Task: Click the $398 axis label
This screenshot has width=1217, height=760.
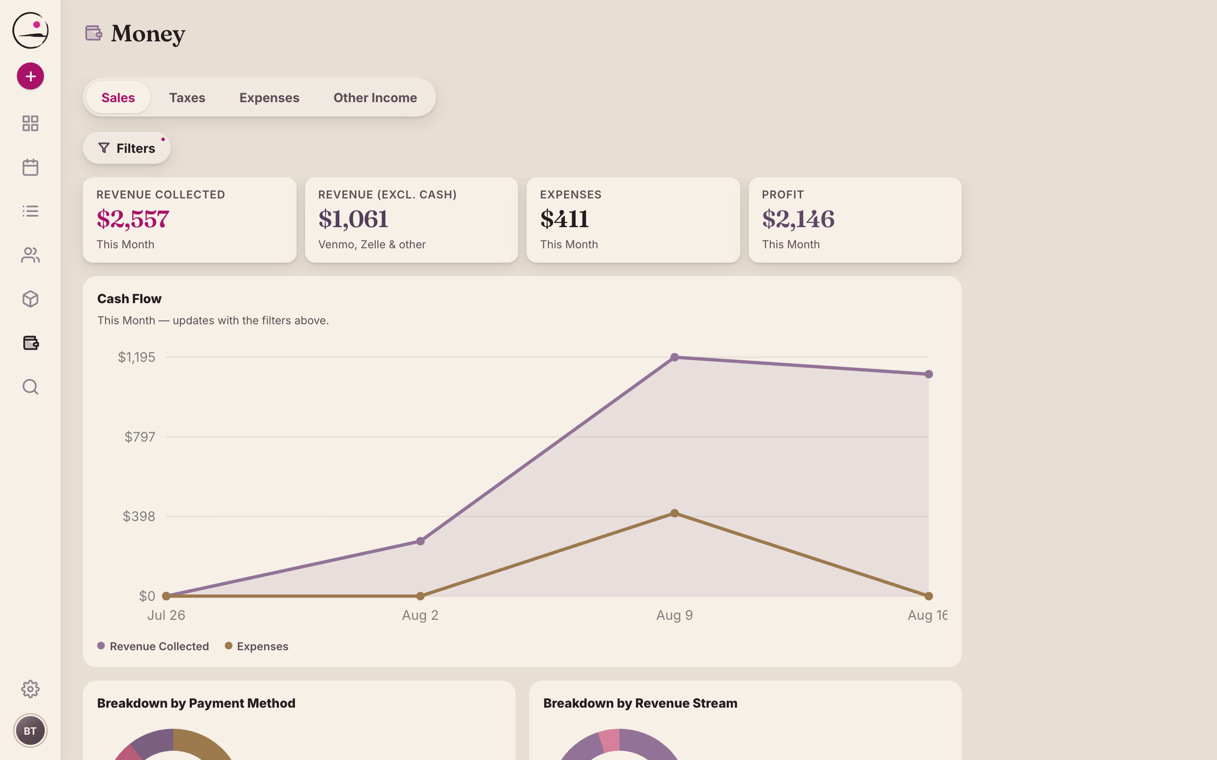Action: coord(139,516)
